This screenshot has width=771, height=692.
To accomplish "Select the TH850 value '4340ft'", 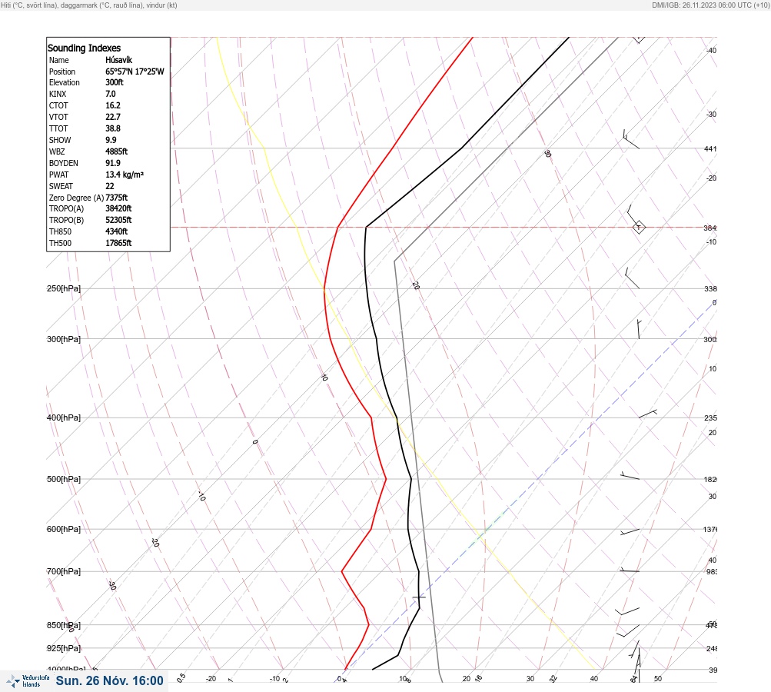I will [117, 231].
